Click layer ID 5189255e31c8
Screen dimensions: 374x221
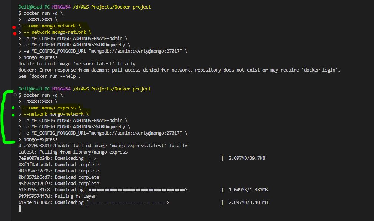[x=34, y=190]
